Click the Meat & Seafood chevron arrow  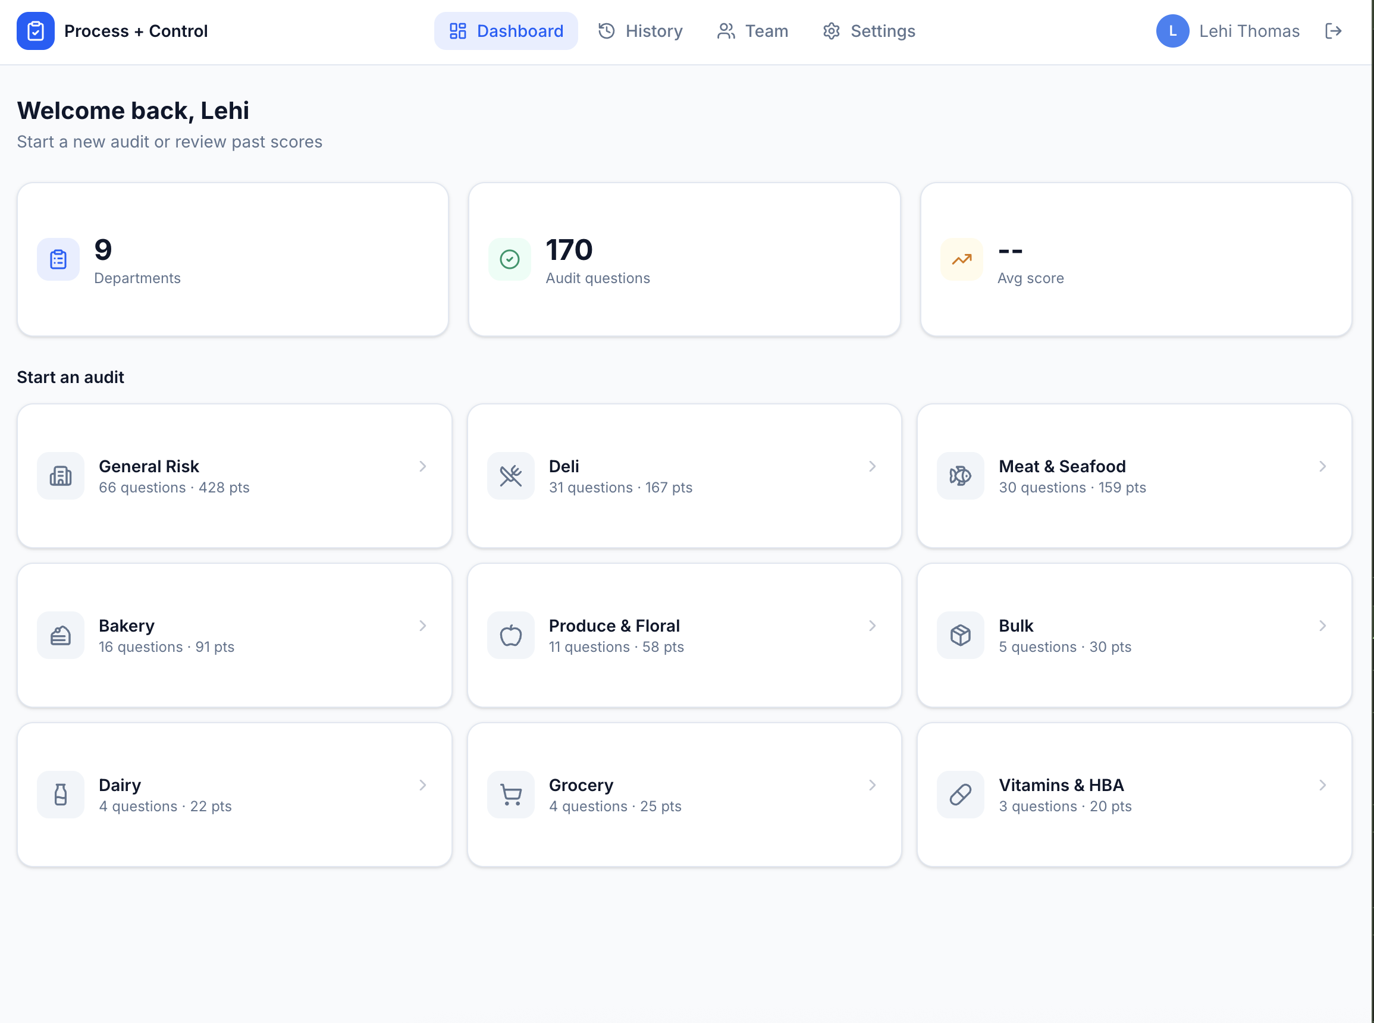[1322, 466]
